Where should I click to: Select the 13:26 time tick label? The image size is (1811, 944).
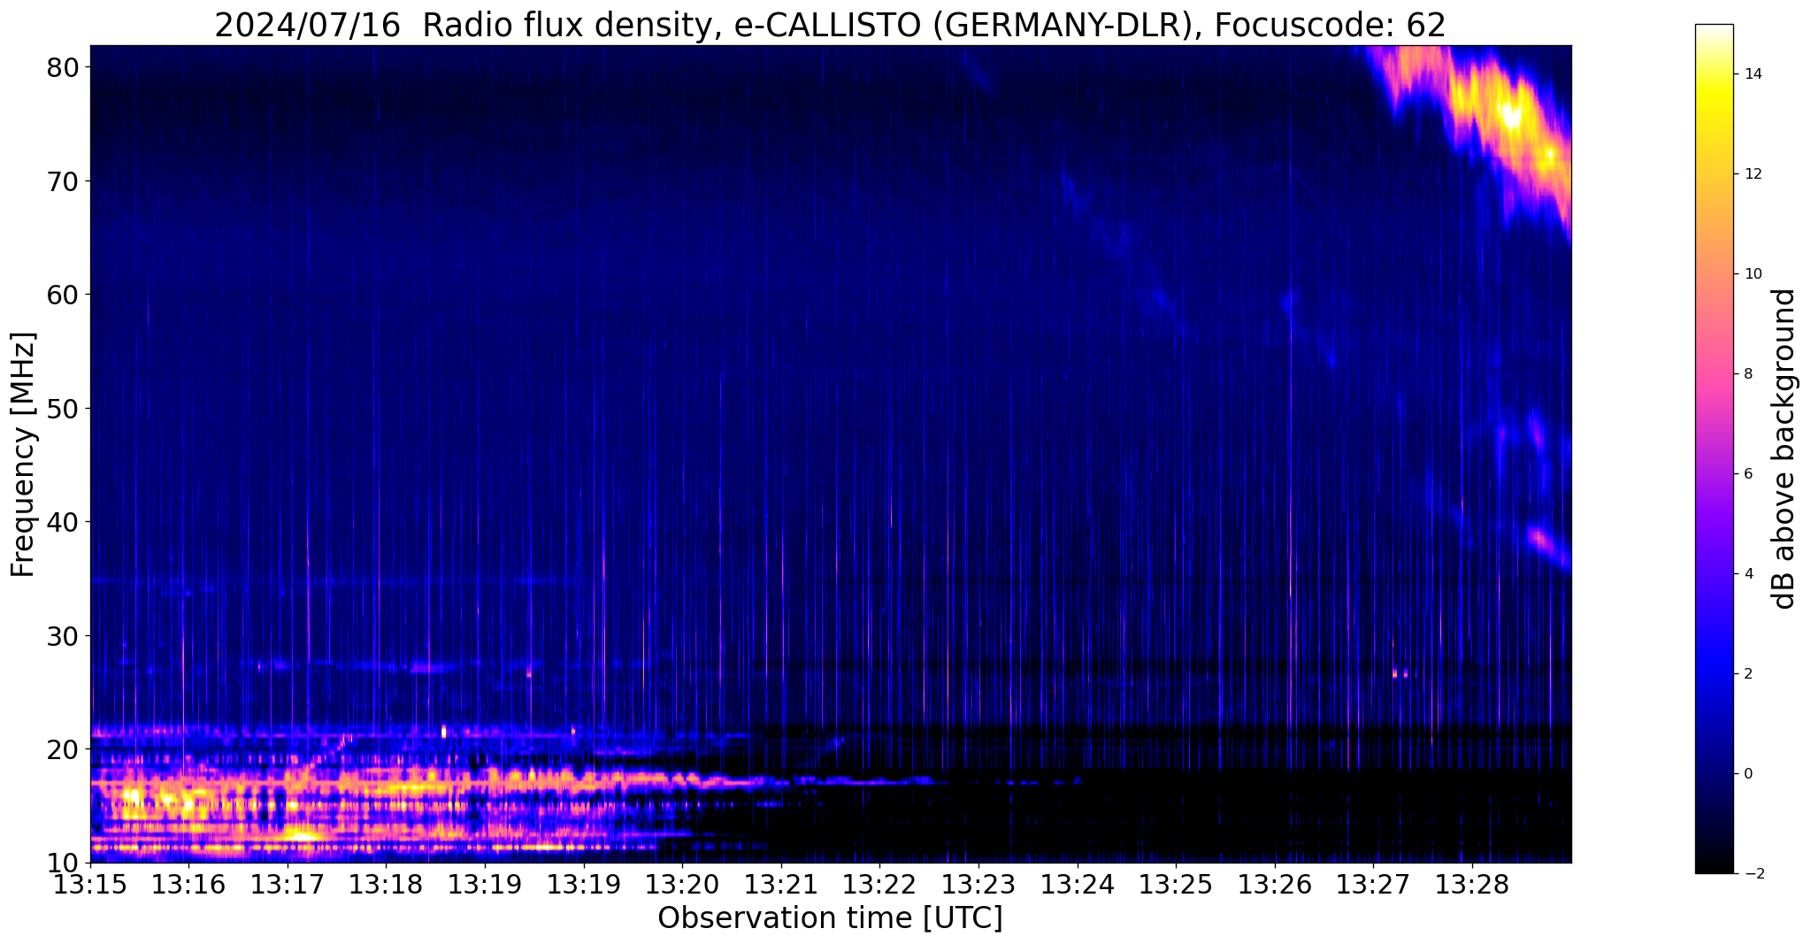click(1275, 884)
